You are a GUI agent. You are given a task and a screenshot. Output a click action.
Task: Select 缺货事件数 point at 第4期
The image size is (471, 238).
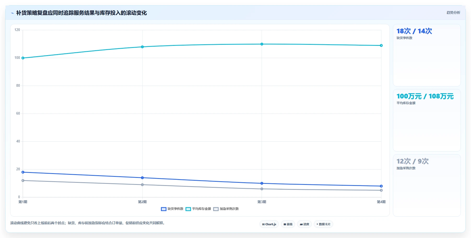(381, 186)
